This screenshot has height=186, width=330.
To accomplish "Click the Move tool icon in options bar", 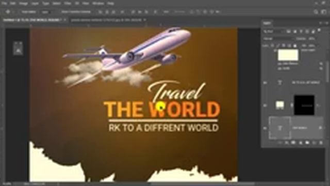I will [x=8, y=12].
